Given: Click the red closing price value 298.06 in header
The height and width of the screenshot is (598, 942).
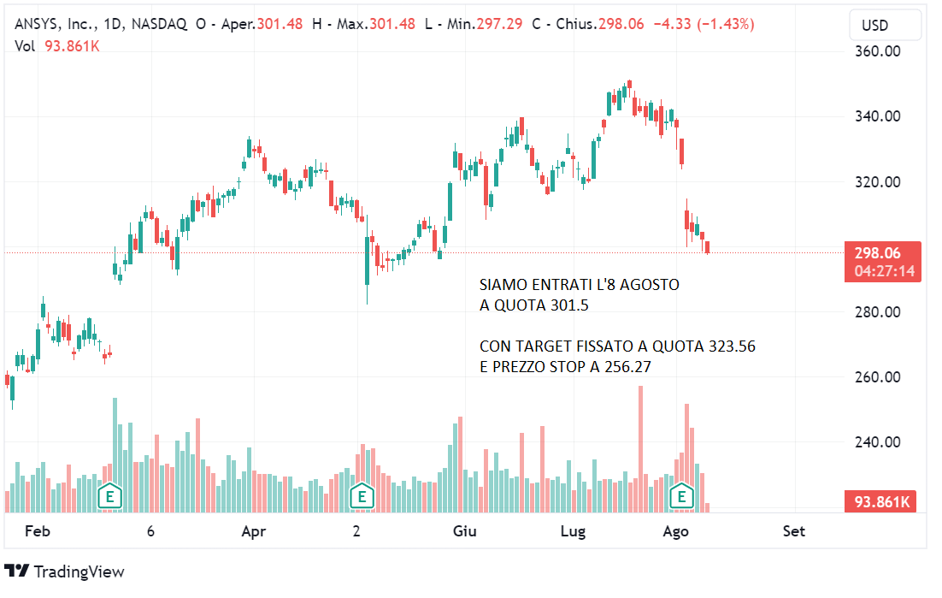Looking at the screenshot, I should tap(621, 25).
